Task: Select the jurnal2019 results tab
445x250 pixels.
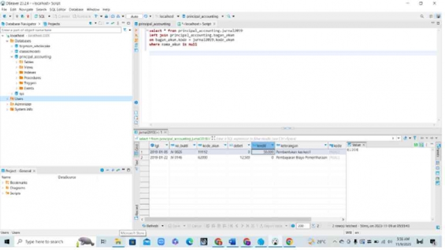Action: pos(150,132)
